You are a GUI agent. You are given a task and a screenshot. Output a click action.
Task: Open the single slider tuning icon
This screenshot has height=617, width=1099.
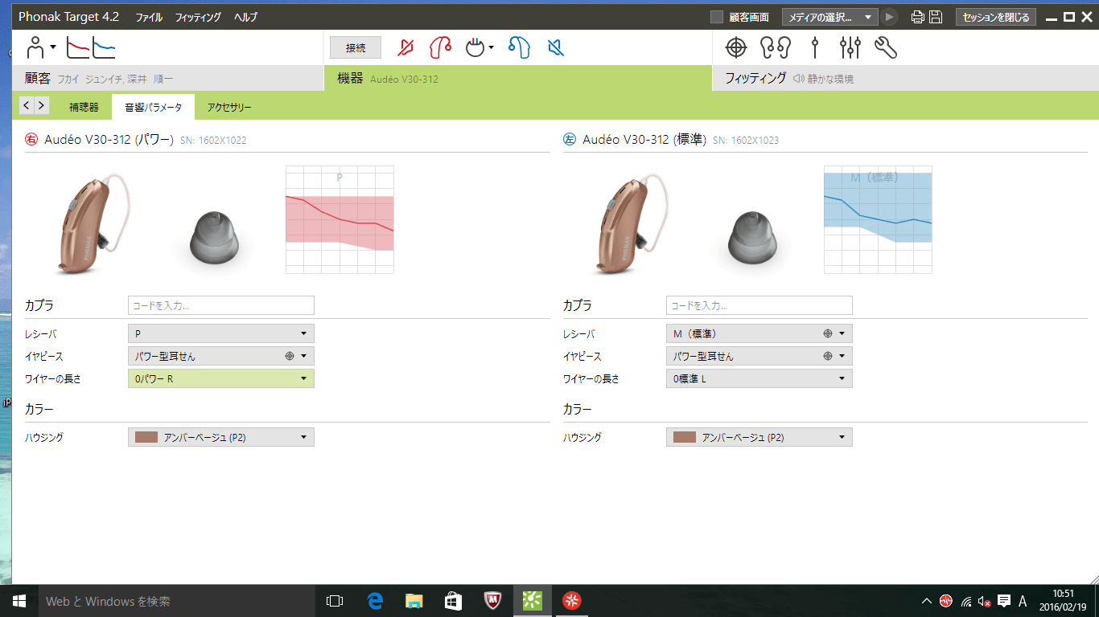(815, 48)
